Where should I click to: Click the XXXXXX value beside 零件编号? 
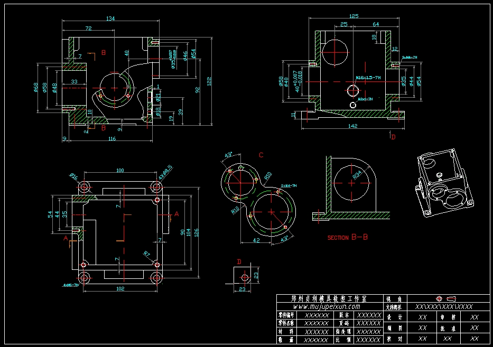click(317, 315)
